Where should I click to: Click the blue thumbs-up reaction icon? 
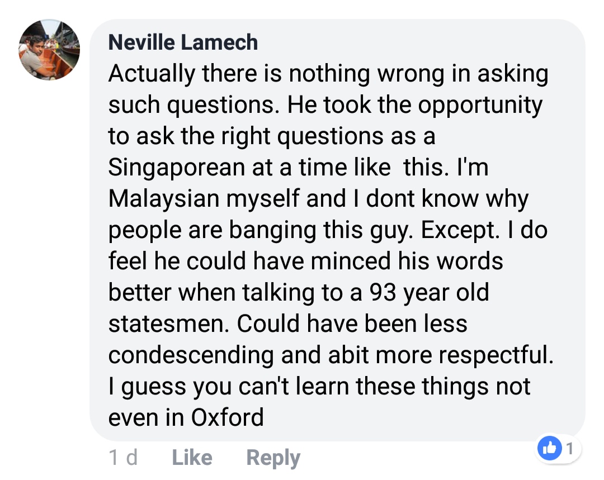coord(549,448)
